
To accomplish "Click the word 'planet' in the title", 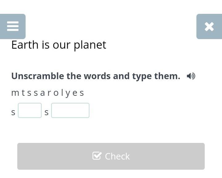I will (x=90, y=45).
